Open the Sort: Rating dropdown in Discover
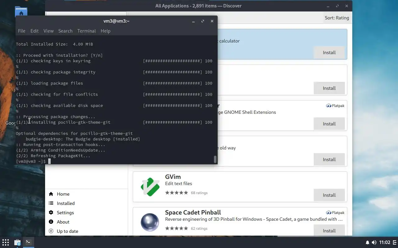This screenshot has width=398, height=248. click(x=337, y=18)
